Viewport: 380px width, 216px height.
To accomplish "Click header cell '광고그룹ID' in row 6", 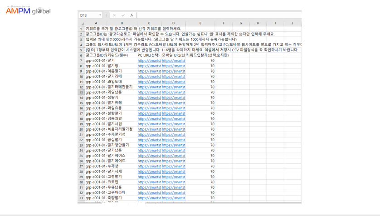I will click(x=96, y=55).
